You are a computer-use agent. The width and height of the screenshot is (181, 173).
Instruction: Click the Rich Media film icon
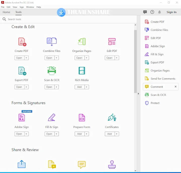click(x=82, y=71)
